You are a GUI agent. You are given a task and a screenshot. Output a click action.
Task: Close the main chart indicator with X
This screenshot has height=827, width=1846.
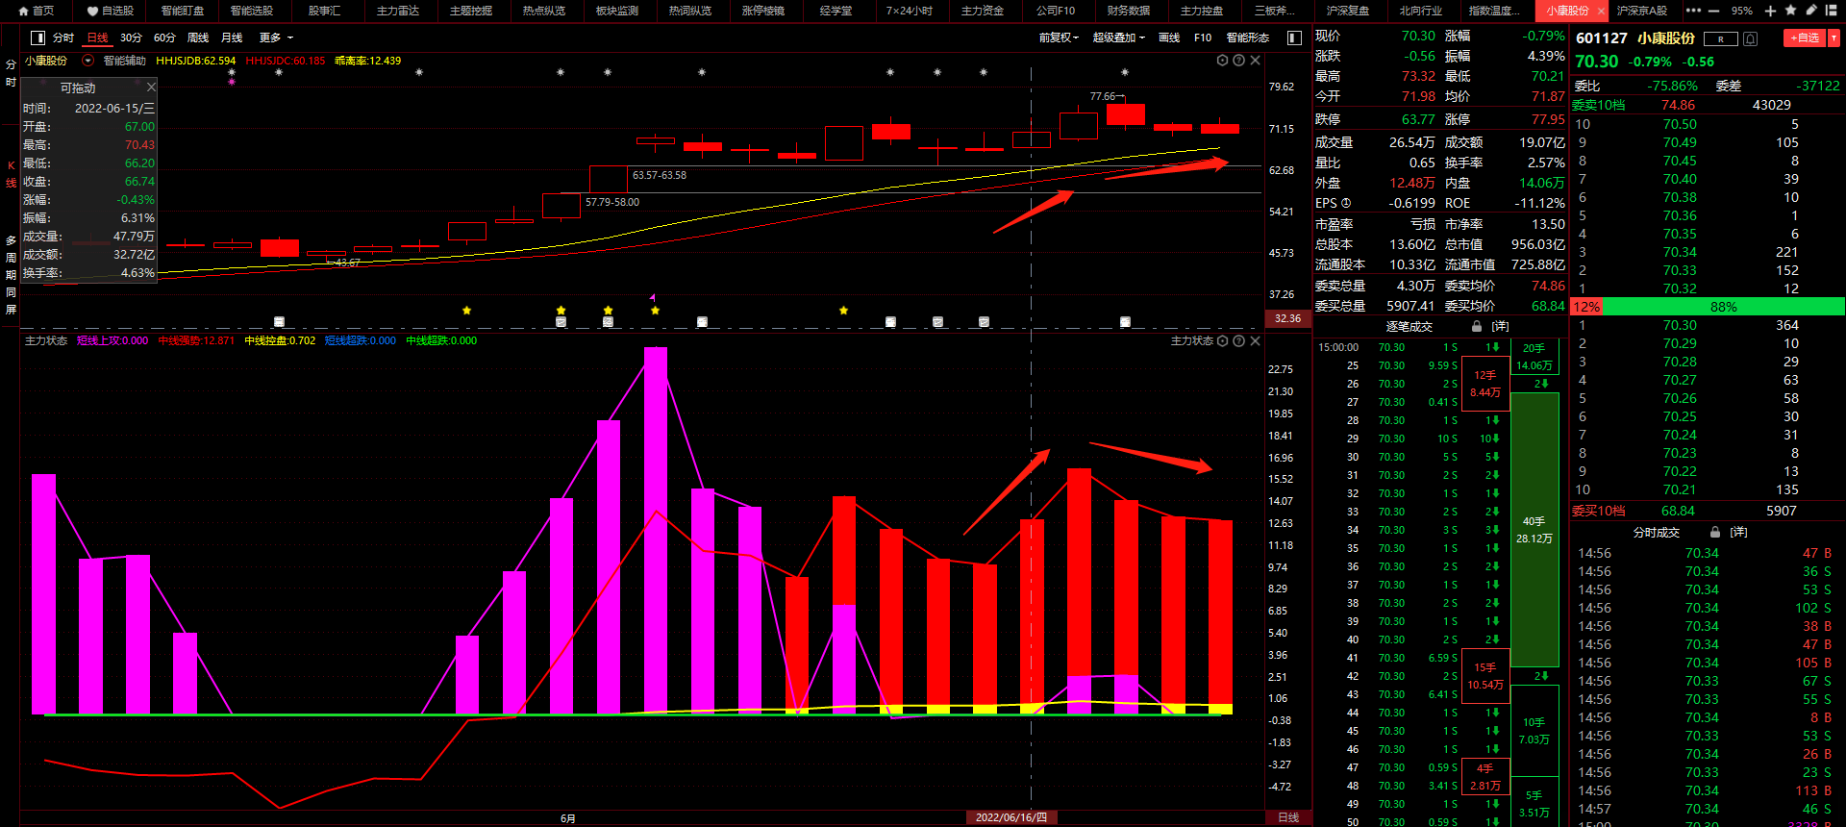pos(1255,60)
